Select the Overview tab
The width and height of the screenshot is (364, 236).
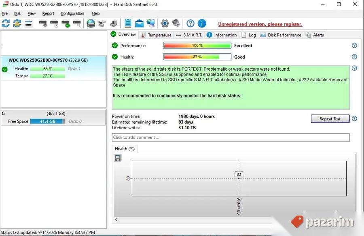click(123, 34)
